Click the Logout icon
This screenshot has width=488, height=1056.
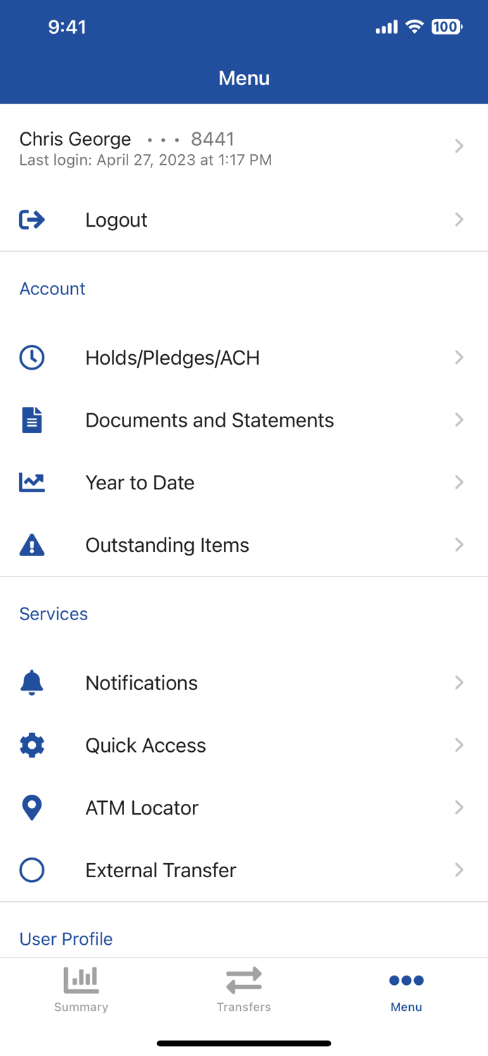pyautogui.click(x=32, y=219)
